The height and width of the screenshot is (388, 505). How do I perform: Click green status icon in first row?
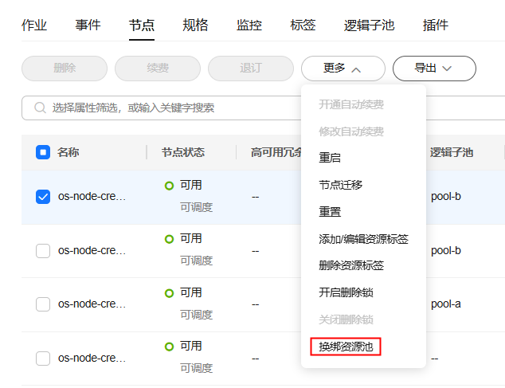tap(169, 186)
